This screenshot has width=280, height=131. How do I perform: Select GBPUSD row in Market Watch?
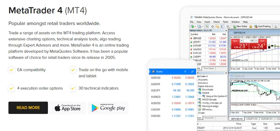208,38
